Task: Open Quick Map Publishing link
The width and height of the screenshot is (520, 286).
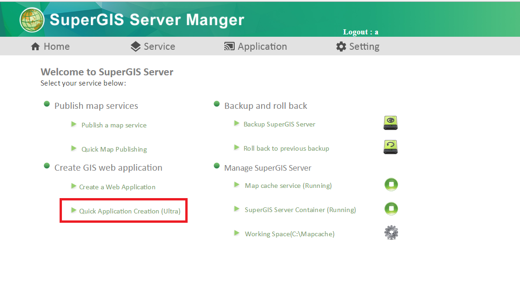Action: coord(114,149)
